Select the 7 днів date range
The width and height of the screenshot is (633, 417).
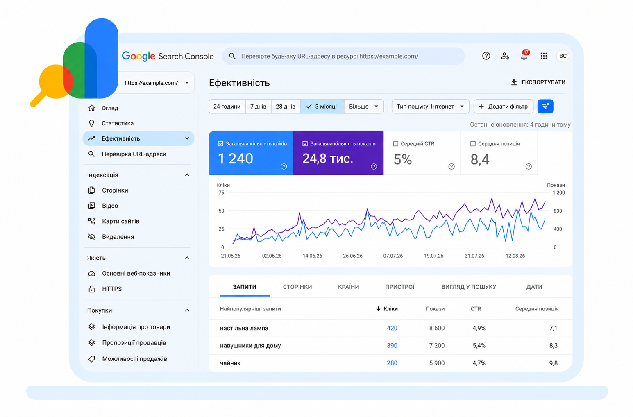pos(258,107)
